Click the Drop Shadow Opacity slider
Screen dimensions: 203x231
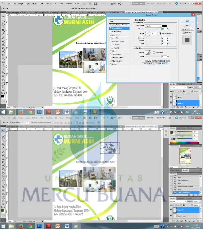click(153, 29)
